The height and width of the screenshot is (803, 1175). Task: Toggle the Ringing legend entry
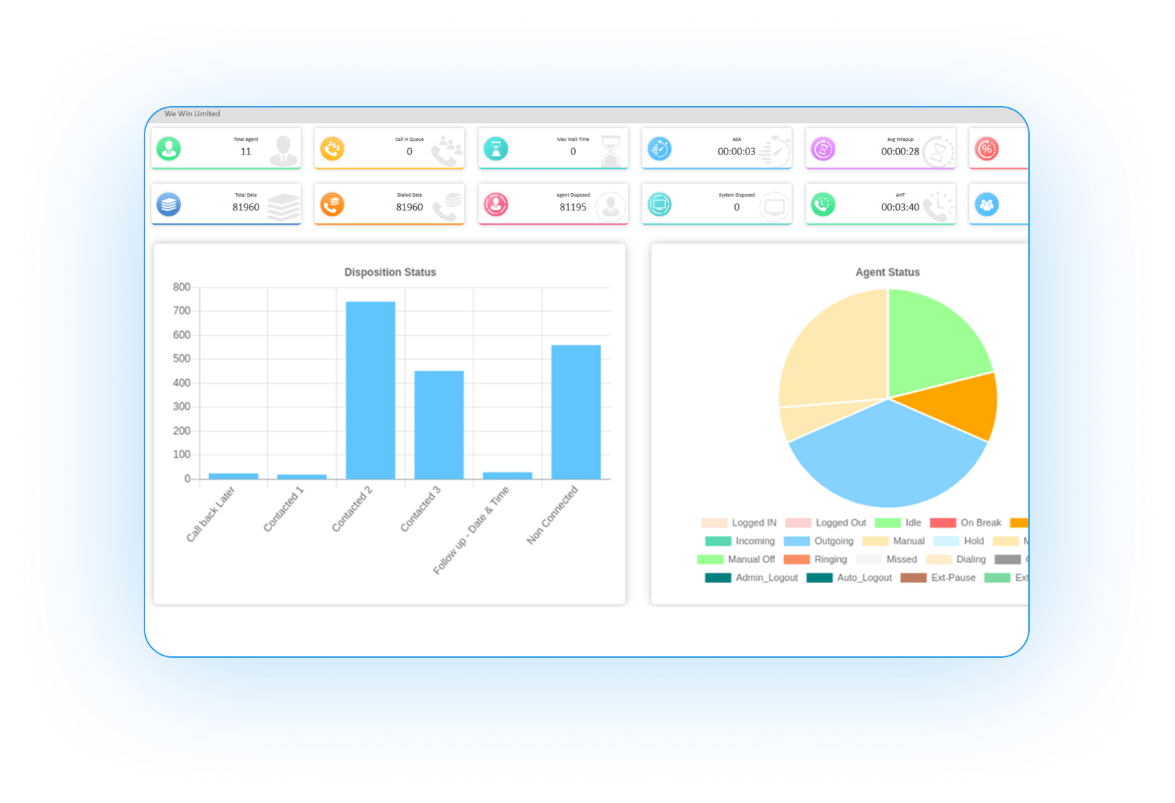point(816,559)
